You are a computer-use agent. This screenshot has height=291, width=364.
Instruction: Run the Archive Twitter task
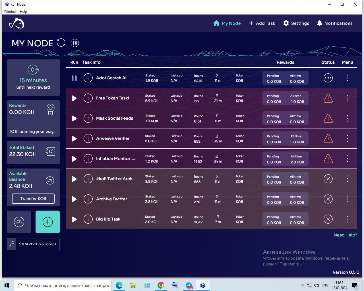point(74,199)
